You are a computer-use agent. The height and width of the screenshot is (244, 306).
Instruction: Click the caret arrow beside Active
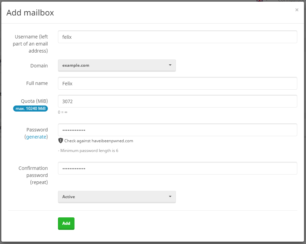tap(170, 196)
